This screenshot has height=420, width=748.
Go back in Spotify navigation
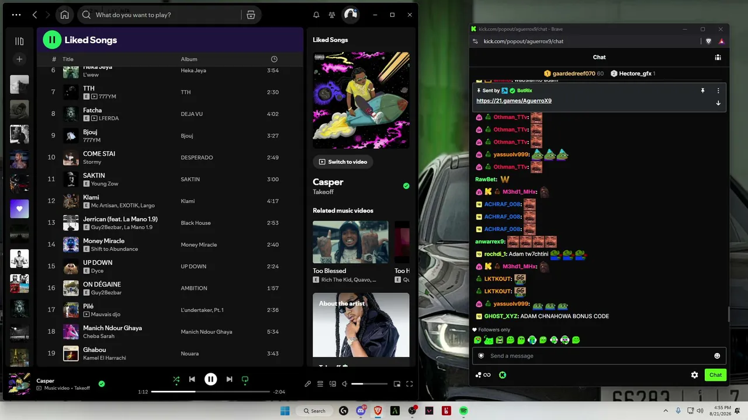[x=35, y=15]
